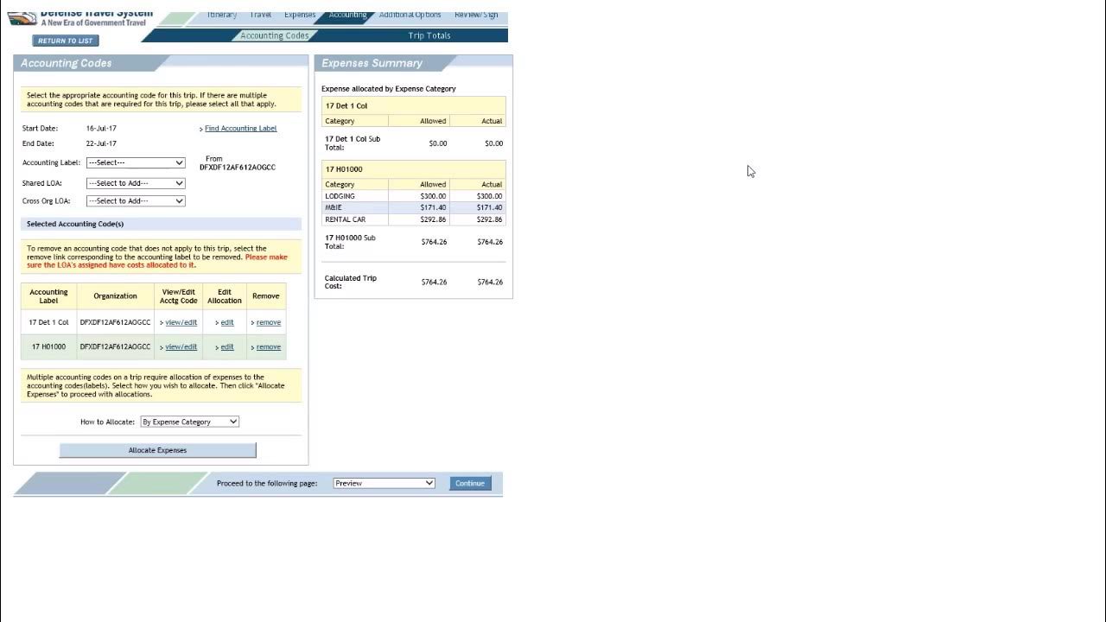This screenshot has width=1106, height=622.
Task: Click the Selected Accounting Code(s) heading
Action: coord(75,225)
